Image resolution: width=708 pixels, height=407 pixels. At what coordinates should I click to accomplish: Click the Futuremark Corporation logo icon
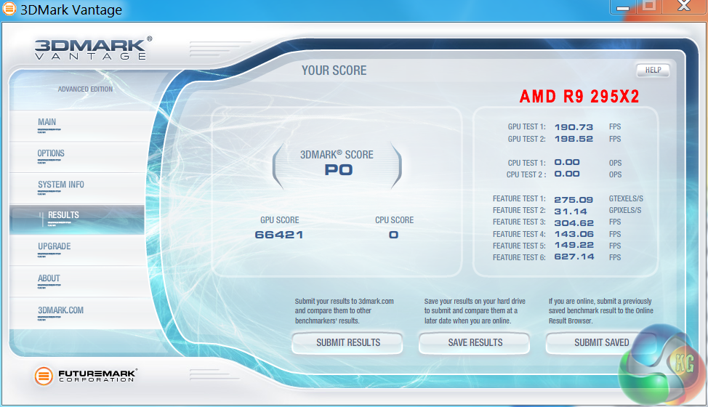pyautogui.click(x=44, y=376)
